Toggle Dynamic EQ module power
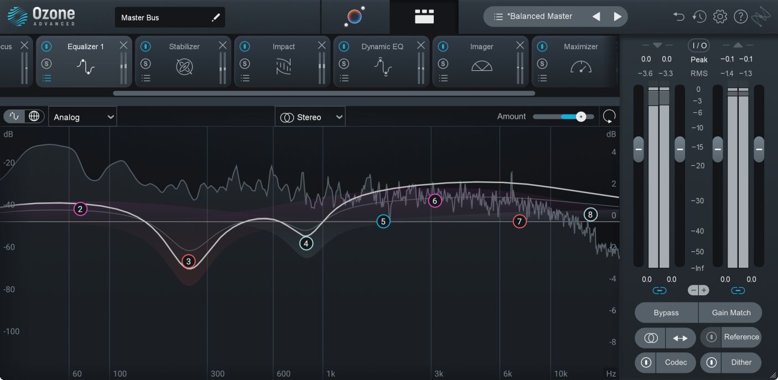Viewport: 778px width, 380px height. pos(344,46)
